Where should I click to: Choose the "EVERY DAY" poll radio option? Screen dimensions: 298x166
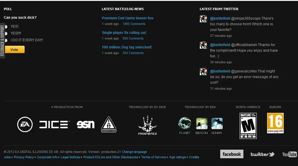click(x=6, y=40)
